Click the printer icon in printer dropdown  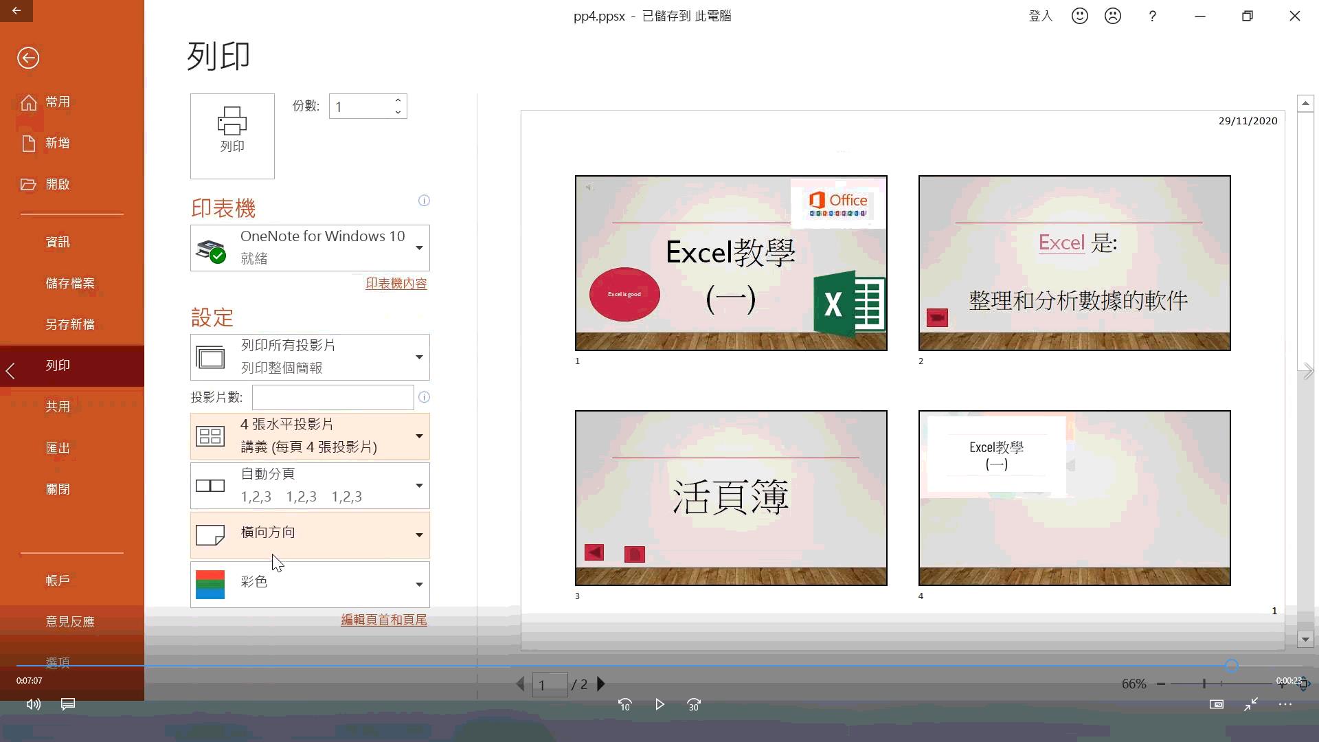[210, 251]
